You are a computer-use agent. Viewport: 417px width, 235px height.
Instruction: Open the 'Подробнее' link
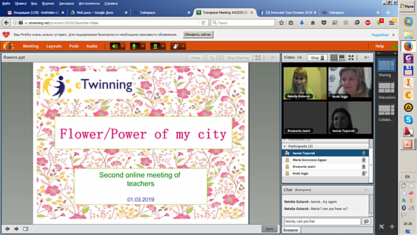point(380,35)
